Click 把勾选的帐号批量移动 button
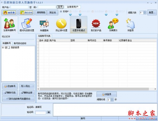Screen dimensions: 158x121 point(18,99)
